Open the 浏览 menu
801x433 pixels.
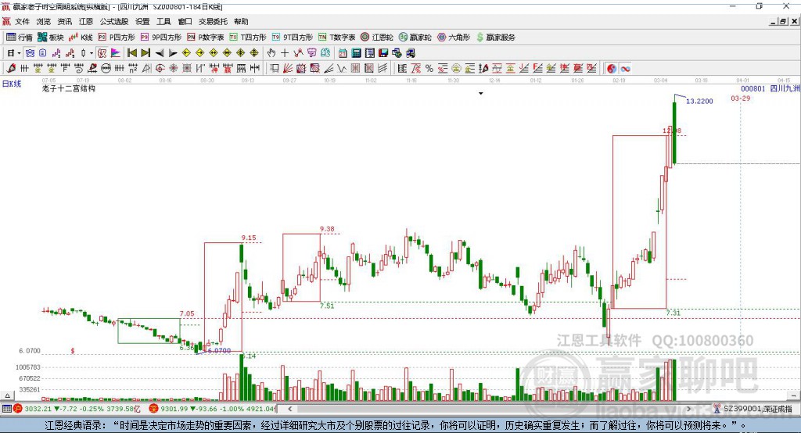(44, 21)
